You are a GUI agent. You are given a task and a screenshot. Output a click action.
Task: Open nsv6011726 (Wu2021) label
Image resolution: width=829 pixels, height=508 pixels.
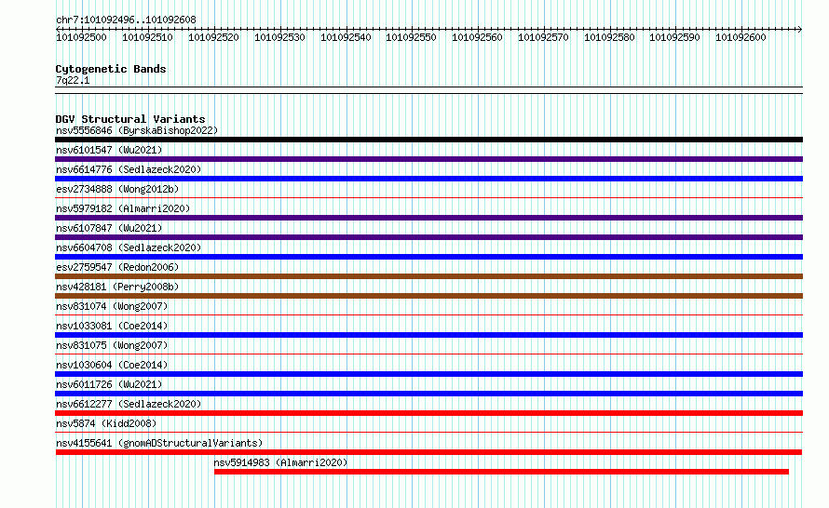click(x=109, y=384)
